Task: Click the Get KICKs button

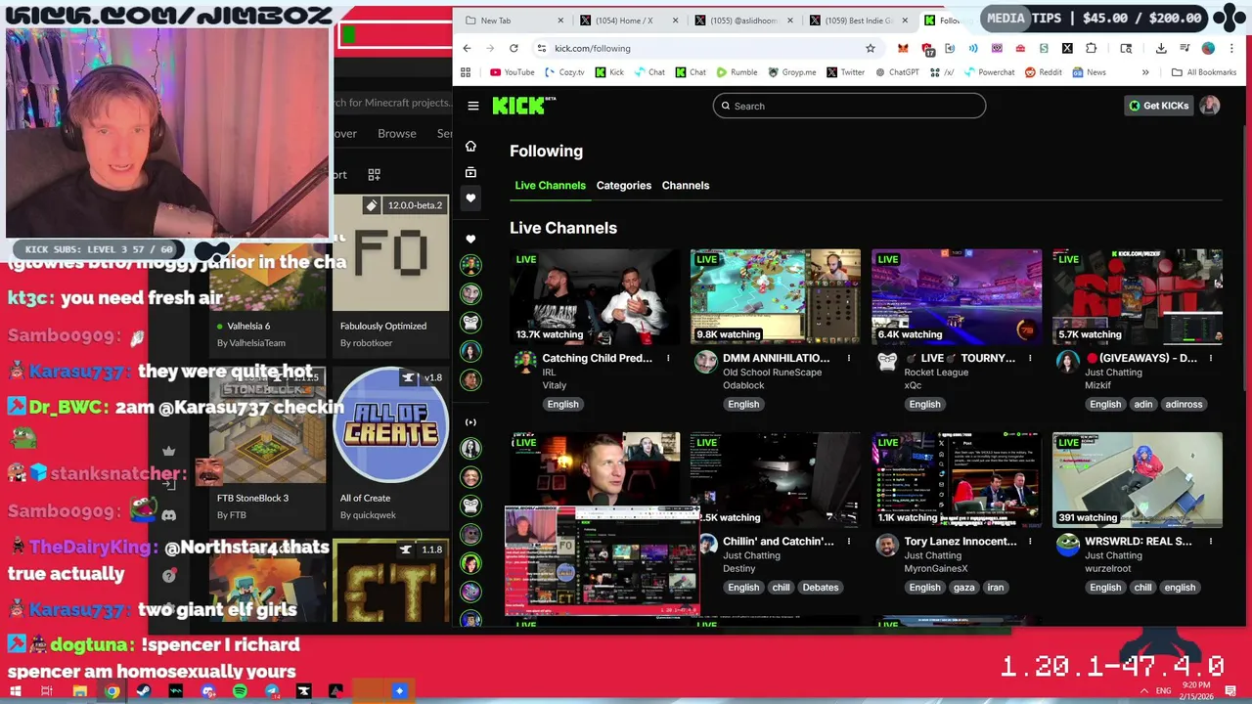Action: pyautogui.click(x=1159, y=106)
